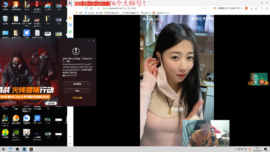
Task: Open the history clock icon in browser sidebar
Action: [x=70, y=25]
